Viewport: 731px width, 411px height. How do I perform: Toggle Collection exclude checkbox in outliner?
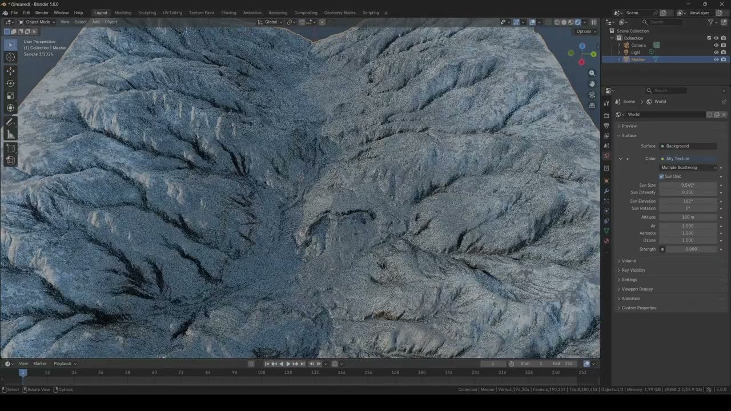pos(709,38)
